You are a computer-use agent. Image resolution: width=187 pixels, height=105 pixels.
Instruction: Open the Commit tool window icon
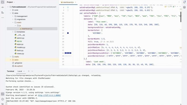pos(3,7)
